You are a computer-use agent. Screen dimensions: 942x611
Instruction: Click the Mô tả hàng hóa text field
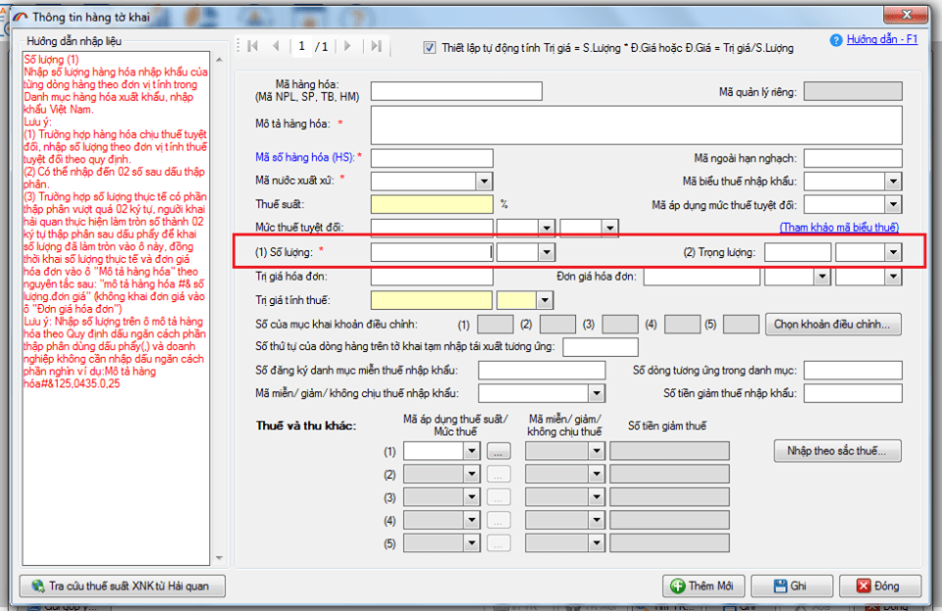pyautogui.click(x=636, y=125)
